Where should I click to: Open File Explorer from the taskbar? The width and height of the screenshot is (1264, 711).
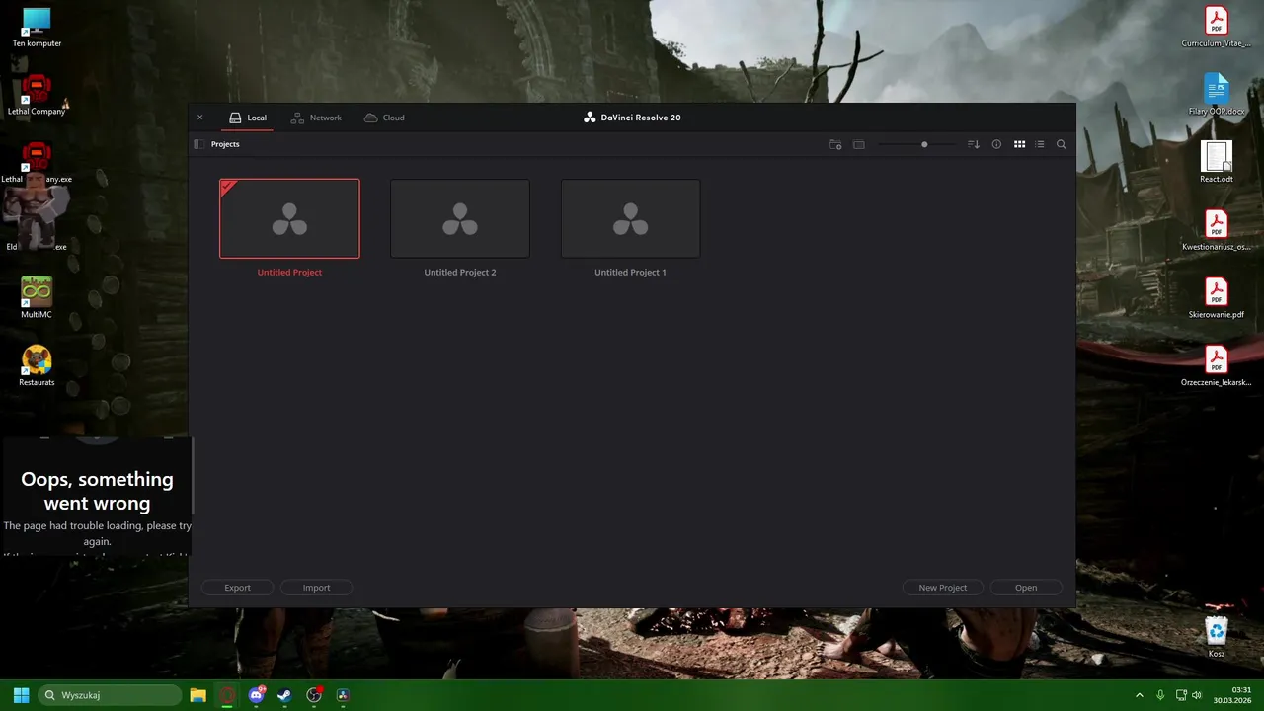197,695
